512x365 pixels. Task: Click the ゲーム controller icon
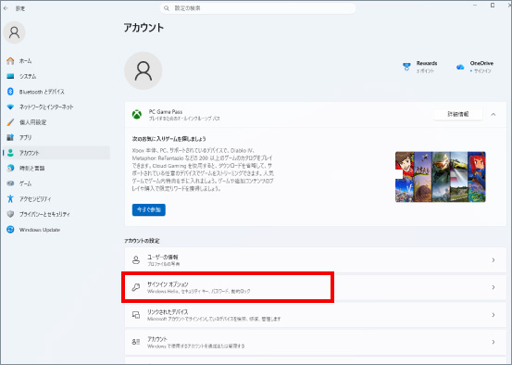(10, 183)
